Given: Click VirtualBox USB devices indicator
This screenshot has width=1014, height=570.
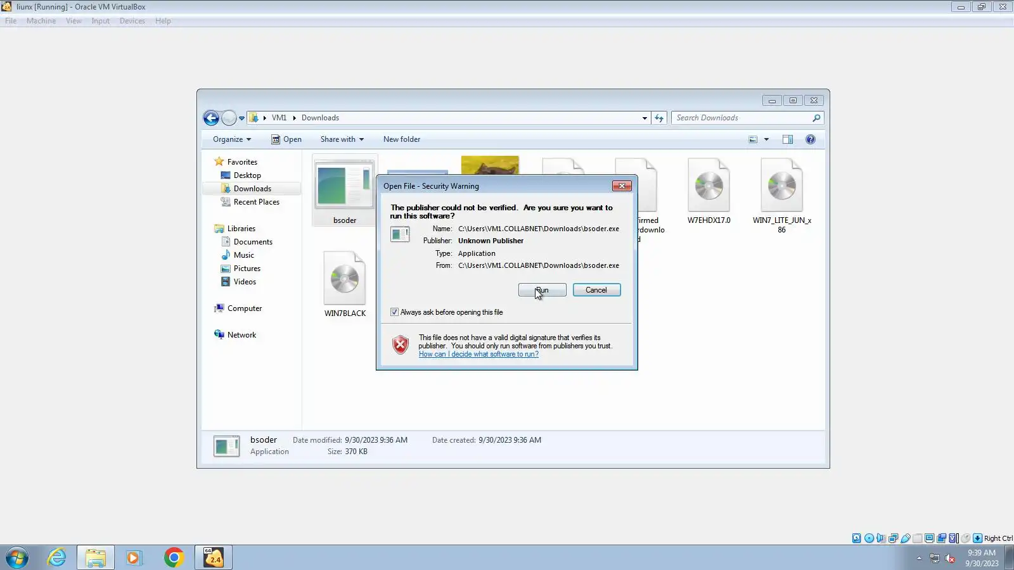Looking at the screenshot, I should (x=906, y=538).
